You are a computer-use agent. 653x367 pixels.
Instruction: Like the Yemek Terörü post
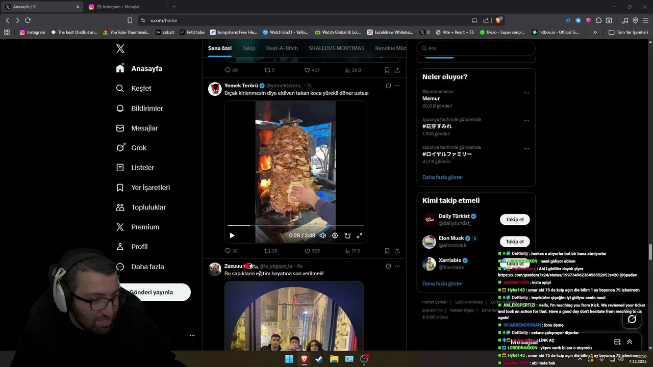(312, 251)
